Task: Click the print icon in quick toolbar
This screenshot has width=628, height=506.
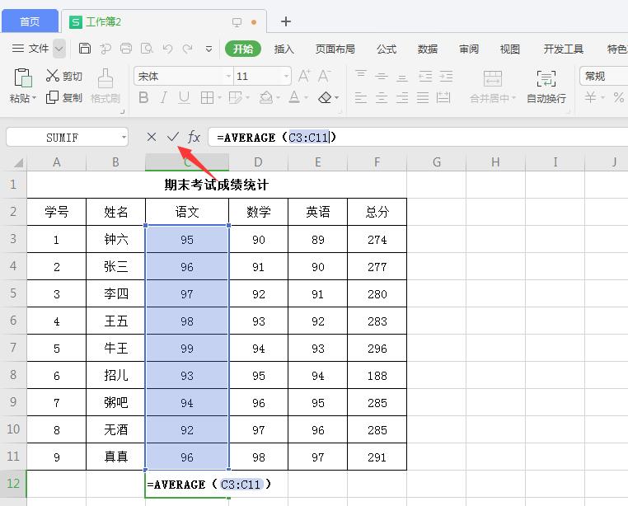Action: coord(126,49)
